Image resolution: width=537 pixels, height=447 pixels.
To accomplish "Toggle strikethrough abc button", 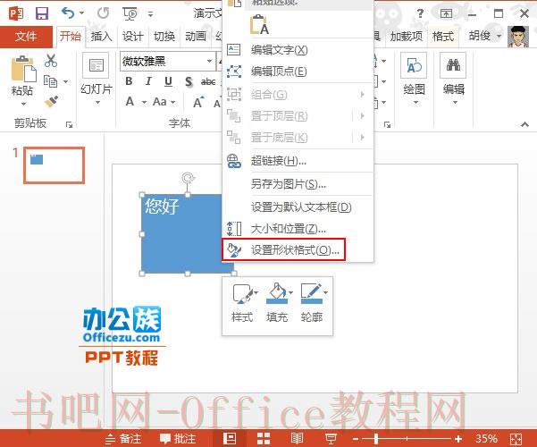I will 208,81.
